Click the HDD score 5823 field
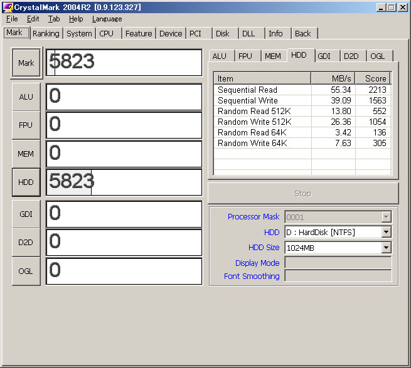The height and width of the screenshot is (368, 411). click(x=124, y=182)
